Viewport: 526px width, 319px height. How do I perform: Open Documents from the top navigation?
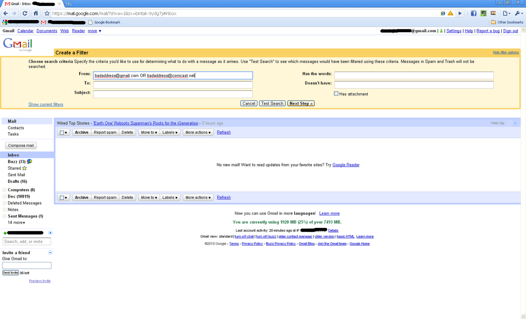[47, 31]
